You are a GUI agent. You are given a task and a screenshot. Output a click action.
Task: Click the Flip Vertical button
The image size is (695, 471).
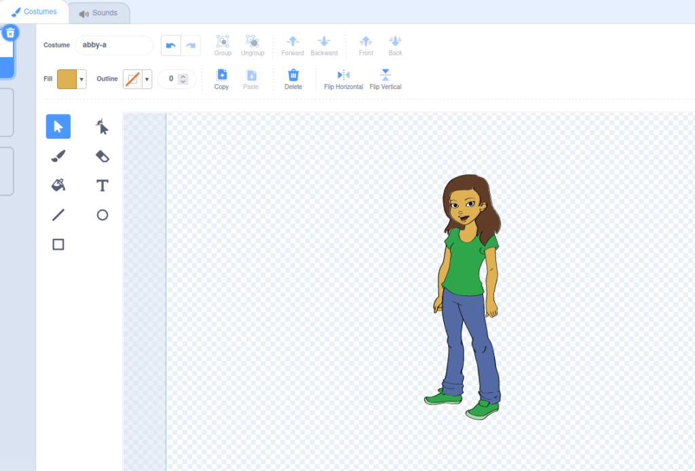[x=386, y=79]
